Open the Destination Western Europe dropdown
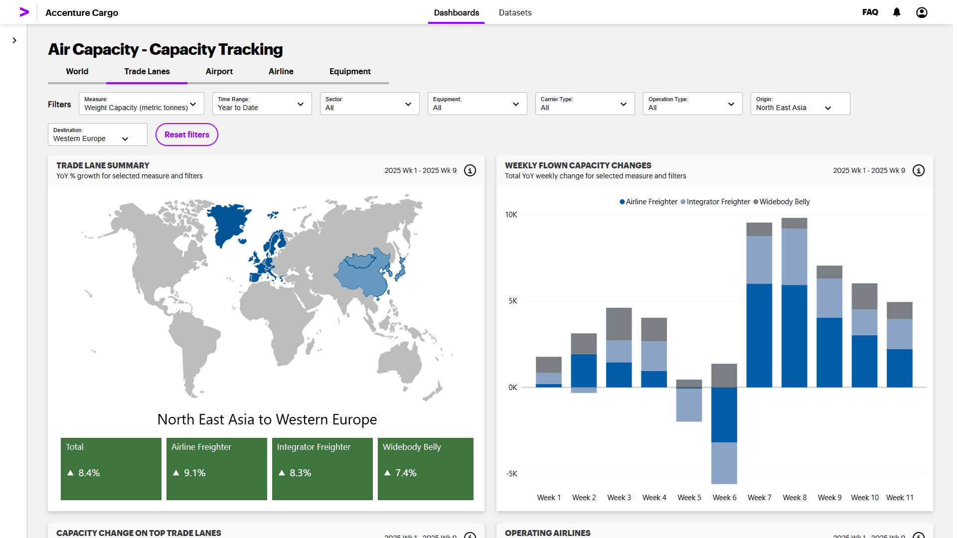 coord(97,134)
